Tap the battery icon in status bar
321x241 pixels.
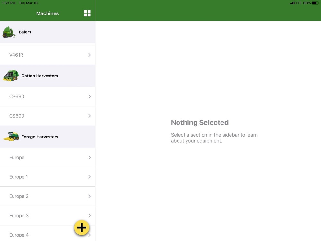[316, 3]
